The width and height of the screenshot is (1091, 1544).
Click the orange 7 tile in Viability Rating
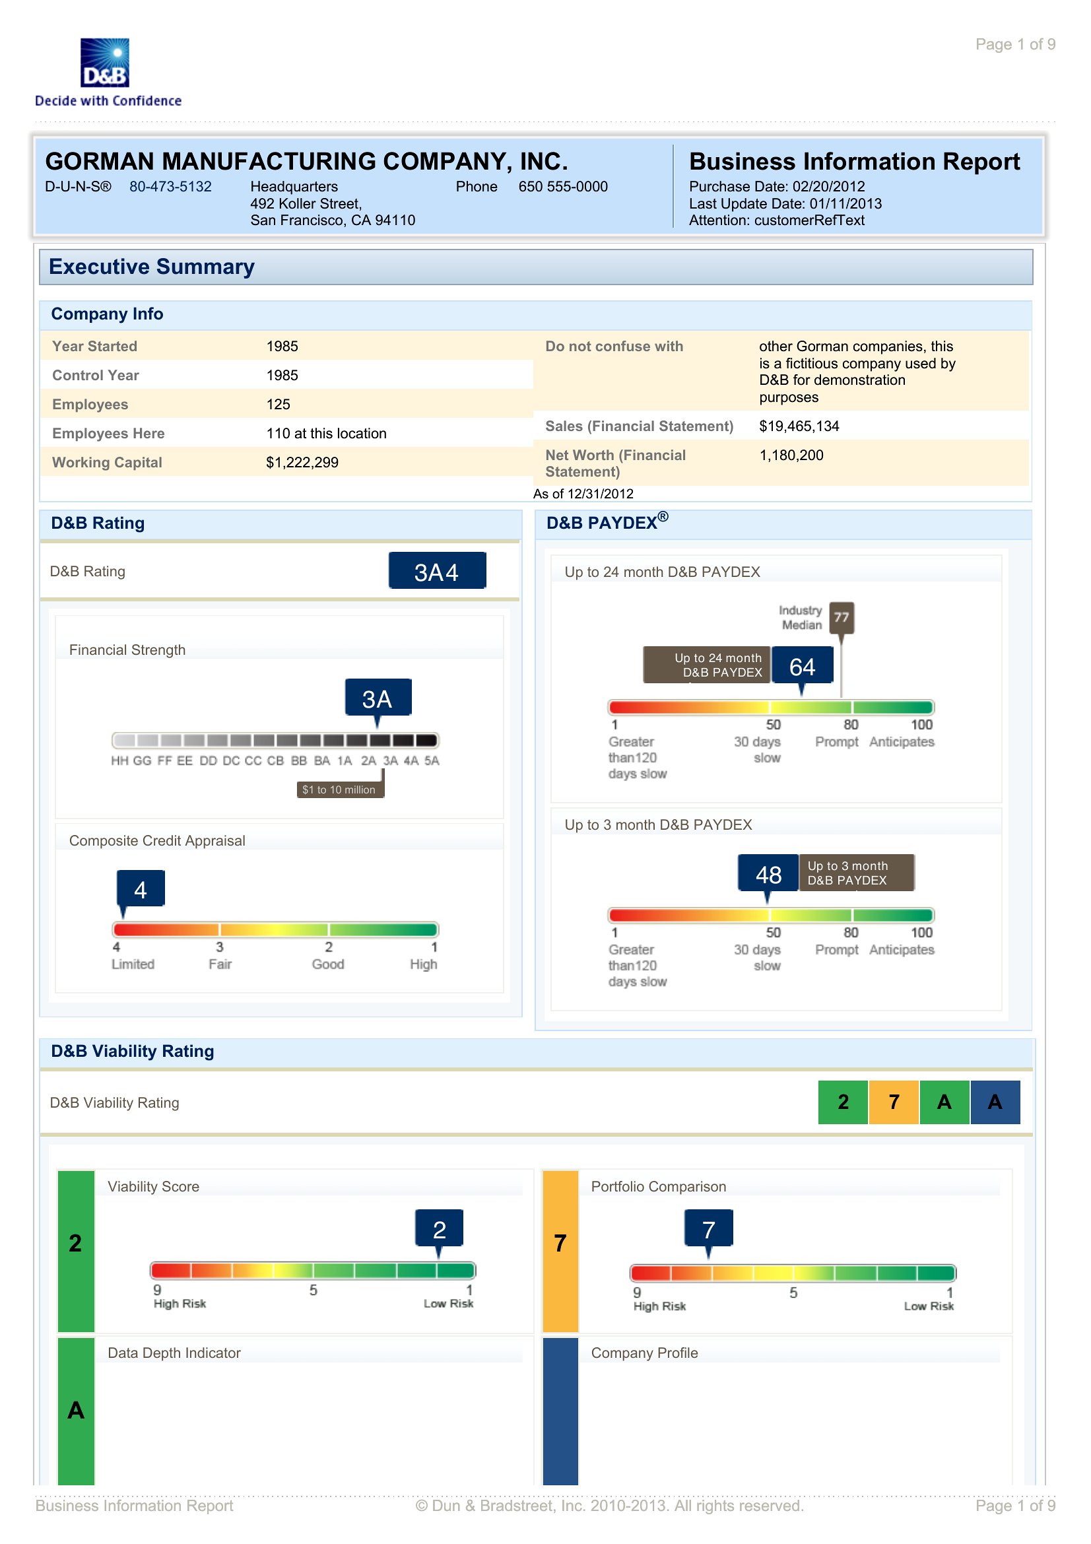[894, 1103]
